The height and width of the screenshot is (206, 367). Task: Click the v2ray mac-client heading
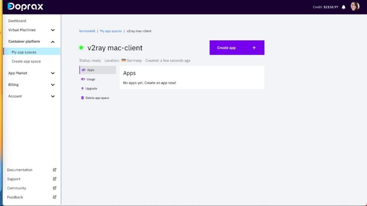(x=115, y=48)
